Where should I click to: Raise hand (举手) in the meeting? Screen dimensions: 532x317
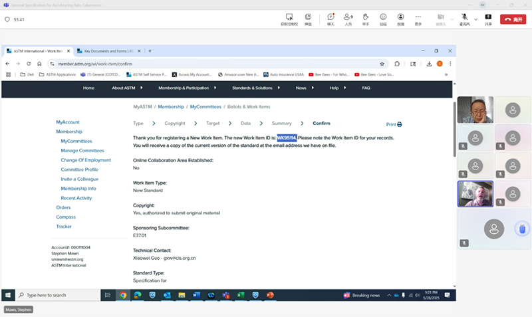coord(366,18)
